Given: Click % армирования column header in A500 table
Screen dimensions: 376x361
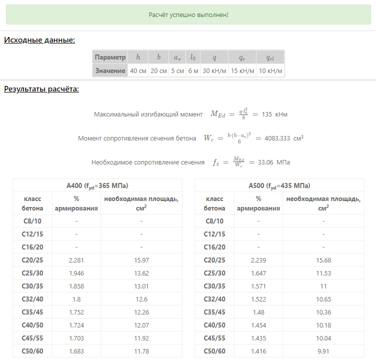Looking at the screenshot, I should (258, 203).
